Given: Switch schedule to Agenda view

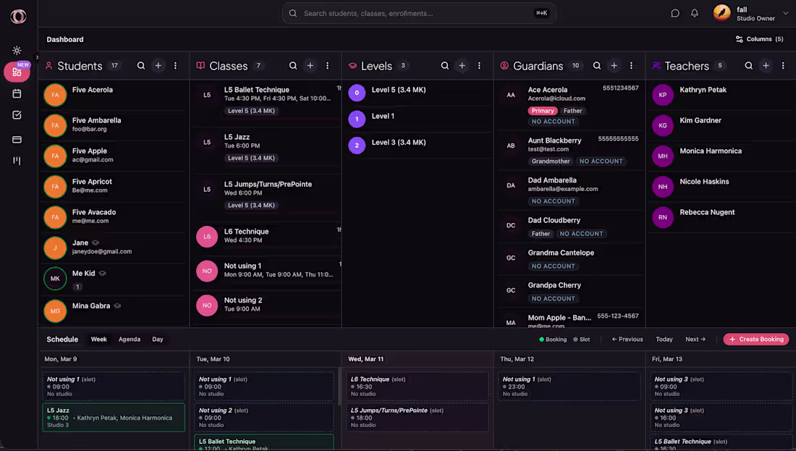Looking at the screenshot, I should pyautogui.click(x=130, y=340).
